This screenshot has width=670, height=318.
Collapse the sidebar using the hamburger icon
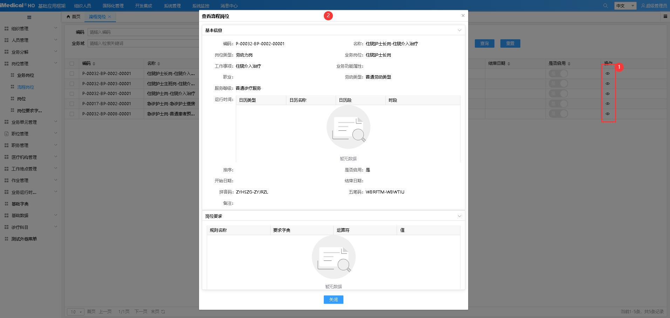pyautogui.click(x=29, y=17)
